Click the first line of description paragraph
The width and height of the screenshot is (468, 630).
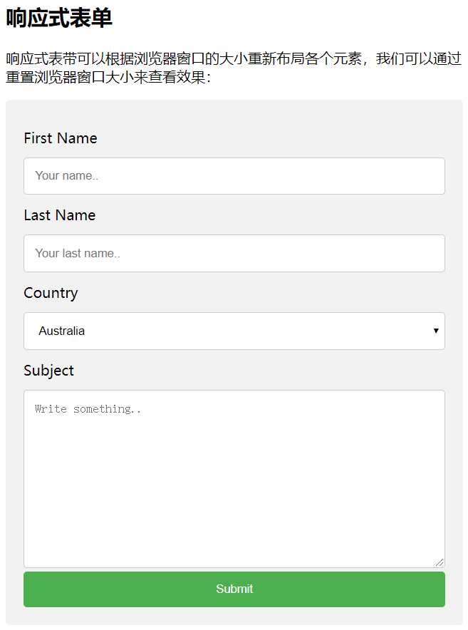(234, 58)
